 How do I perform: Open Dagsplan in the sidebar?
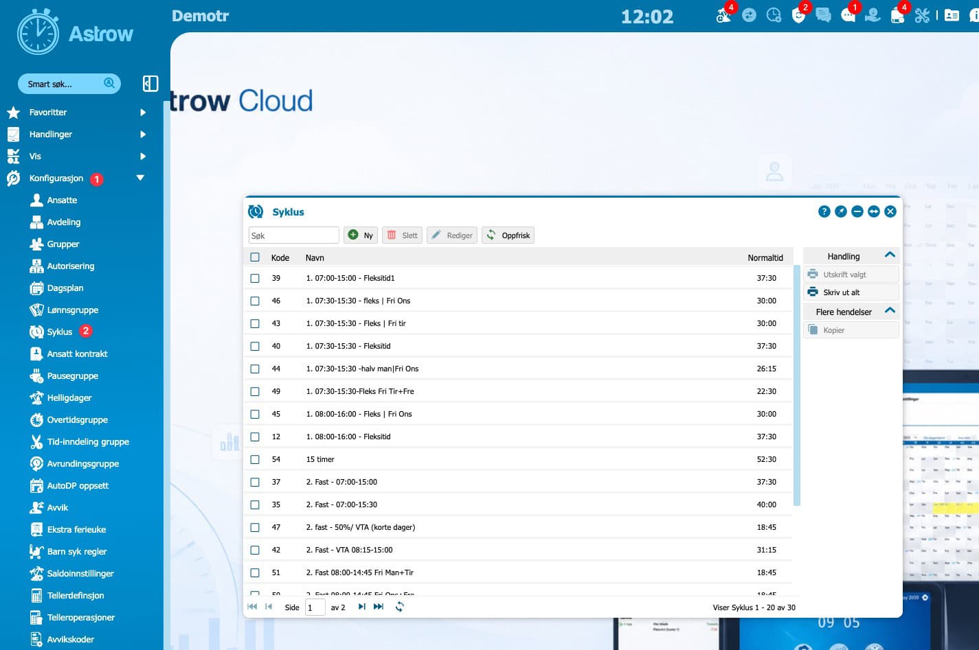(x=65, y=288)
